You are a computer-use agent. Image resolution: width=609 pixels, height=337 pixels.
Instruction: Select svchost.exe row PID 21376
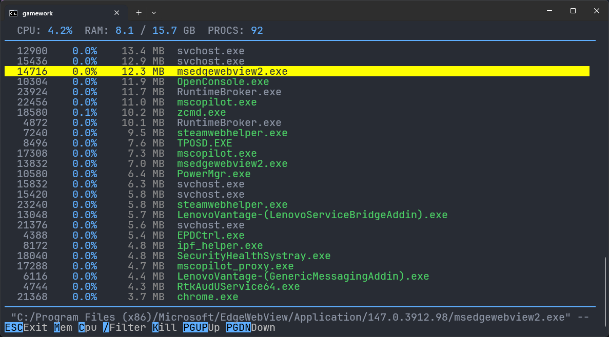tap(297, 225)
